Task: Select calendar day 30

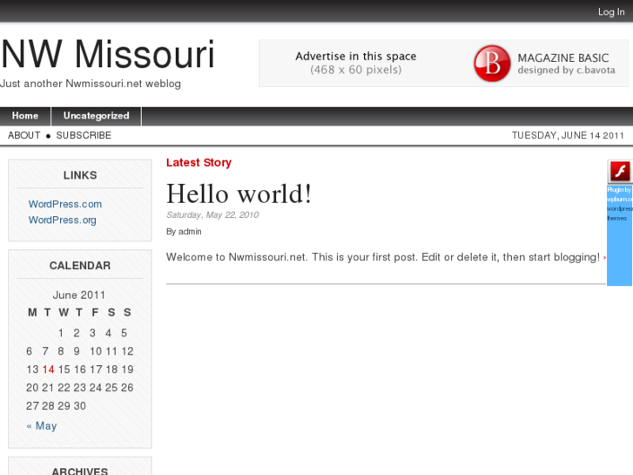Action: click(x=79, y=406)
